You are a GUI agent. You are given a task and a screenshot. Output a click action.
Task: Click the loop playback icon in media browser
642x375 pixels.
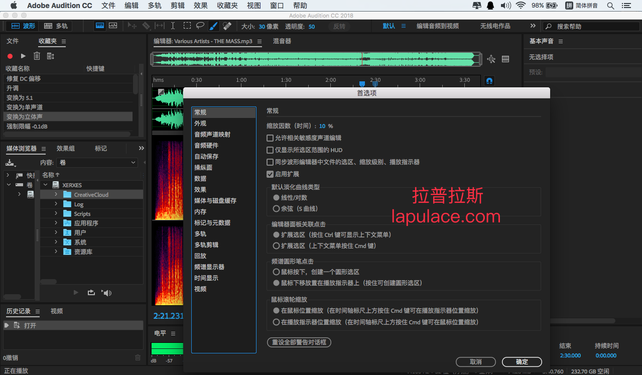click(x=91, y=293)
